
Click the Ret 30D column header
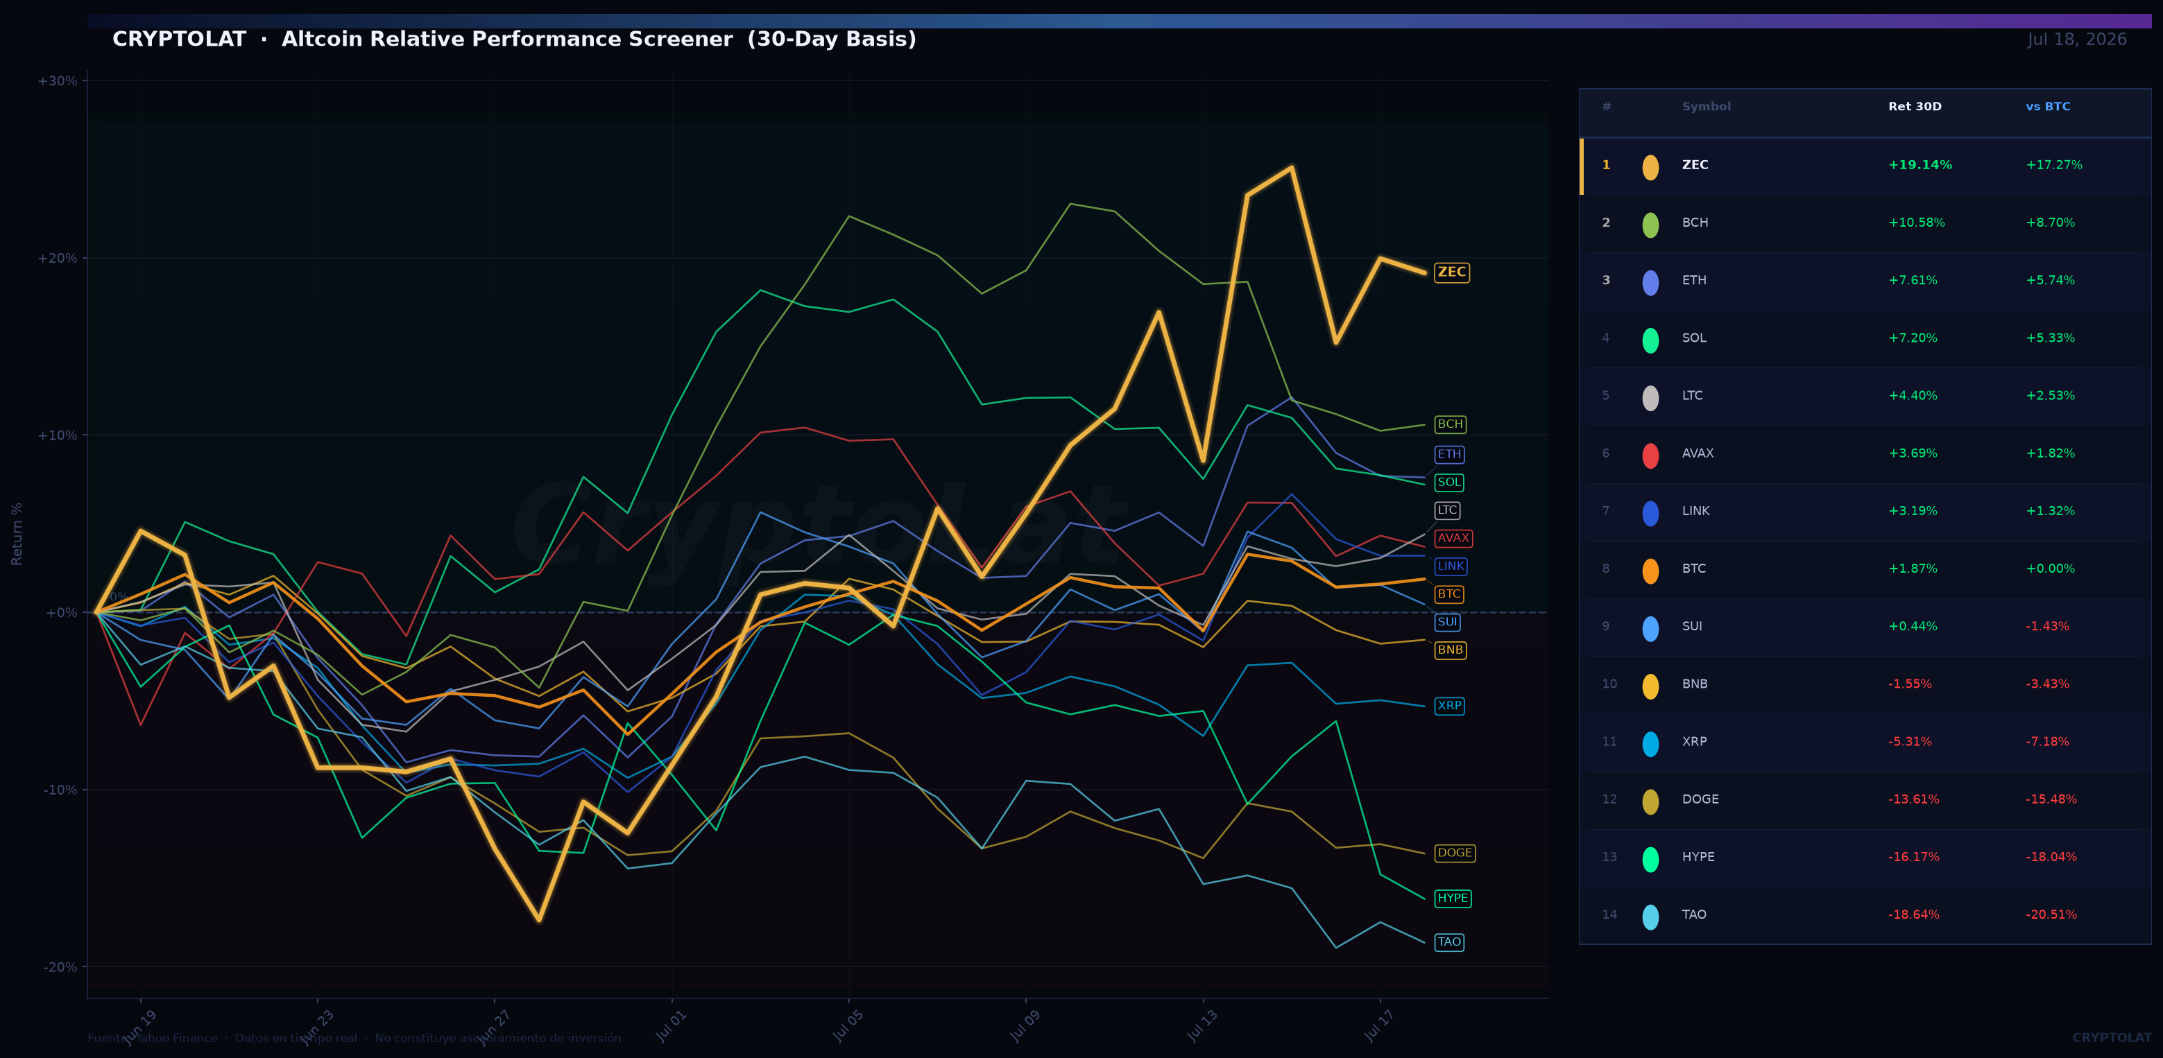pos(1915,107)
